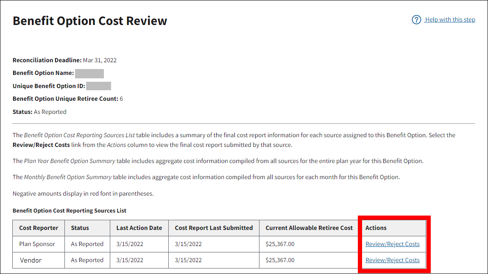The image size is (488, 274).
Task: Click the Benefit Option Cost Review page heading
Action: 90,21
